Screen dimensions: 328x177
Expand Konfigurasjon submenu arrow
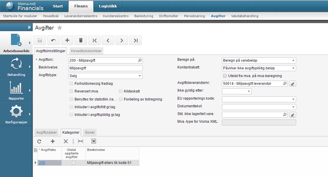tap(30, 114)
